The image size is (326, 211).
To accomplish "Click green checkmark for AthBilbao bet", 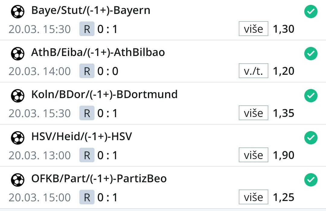I will pyautogui.click(x=311, y=54).
